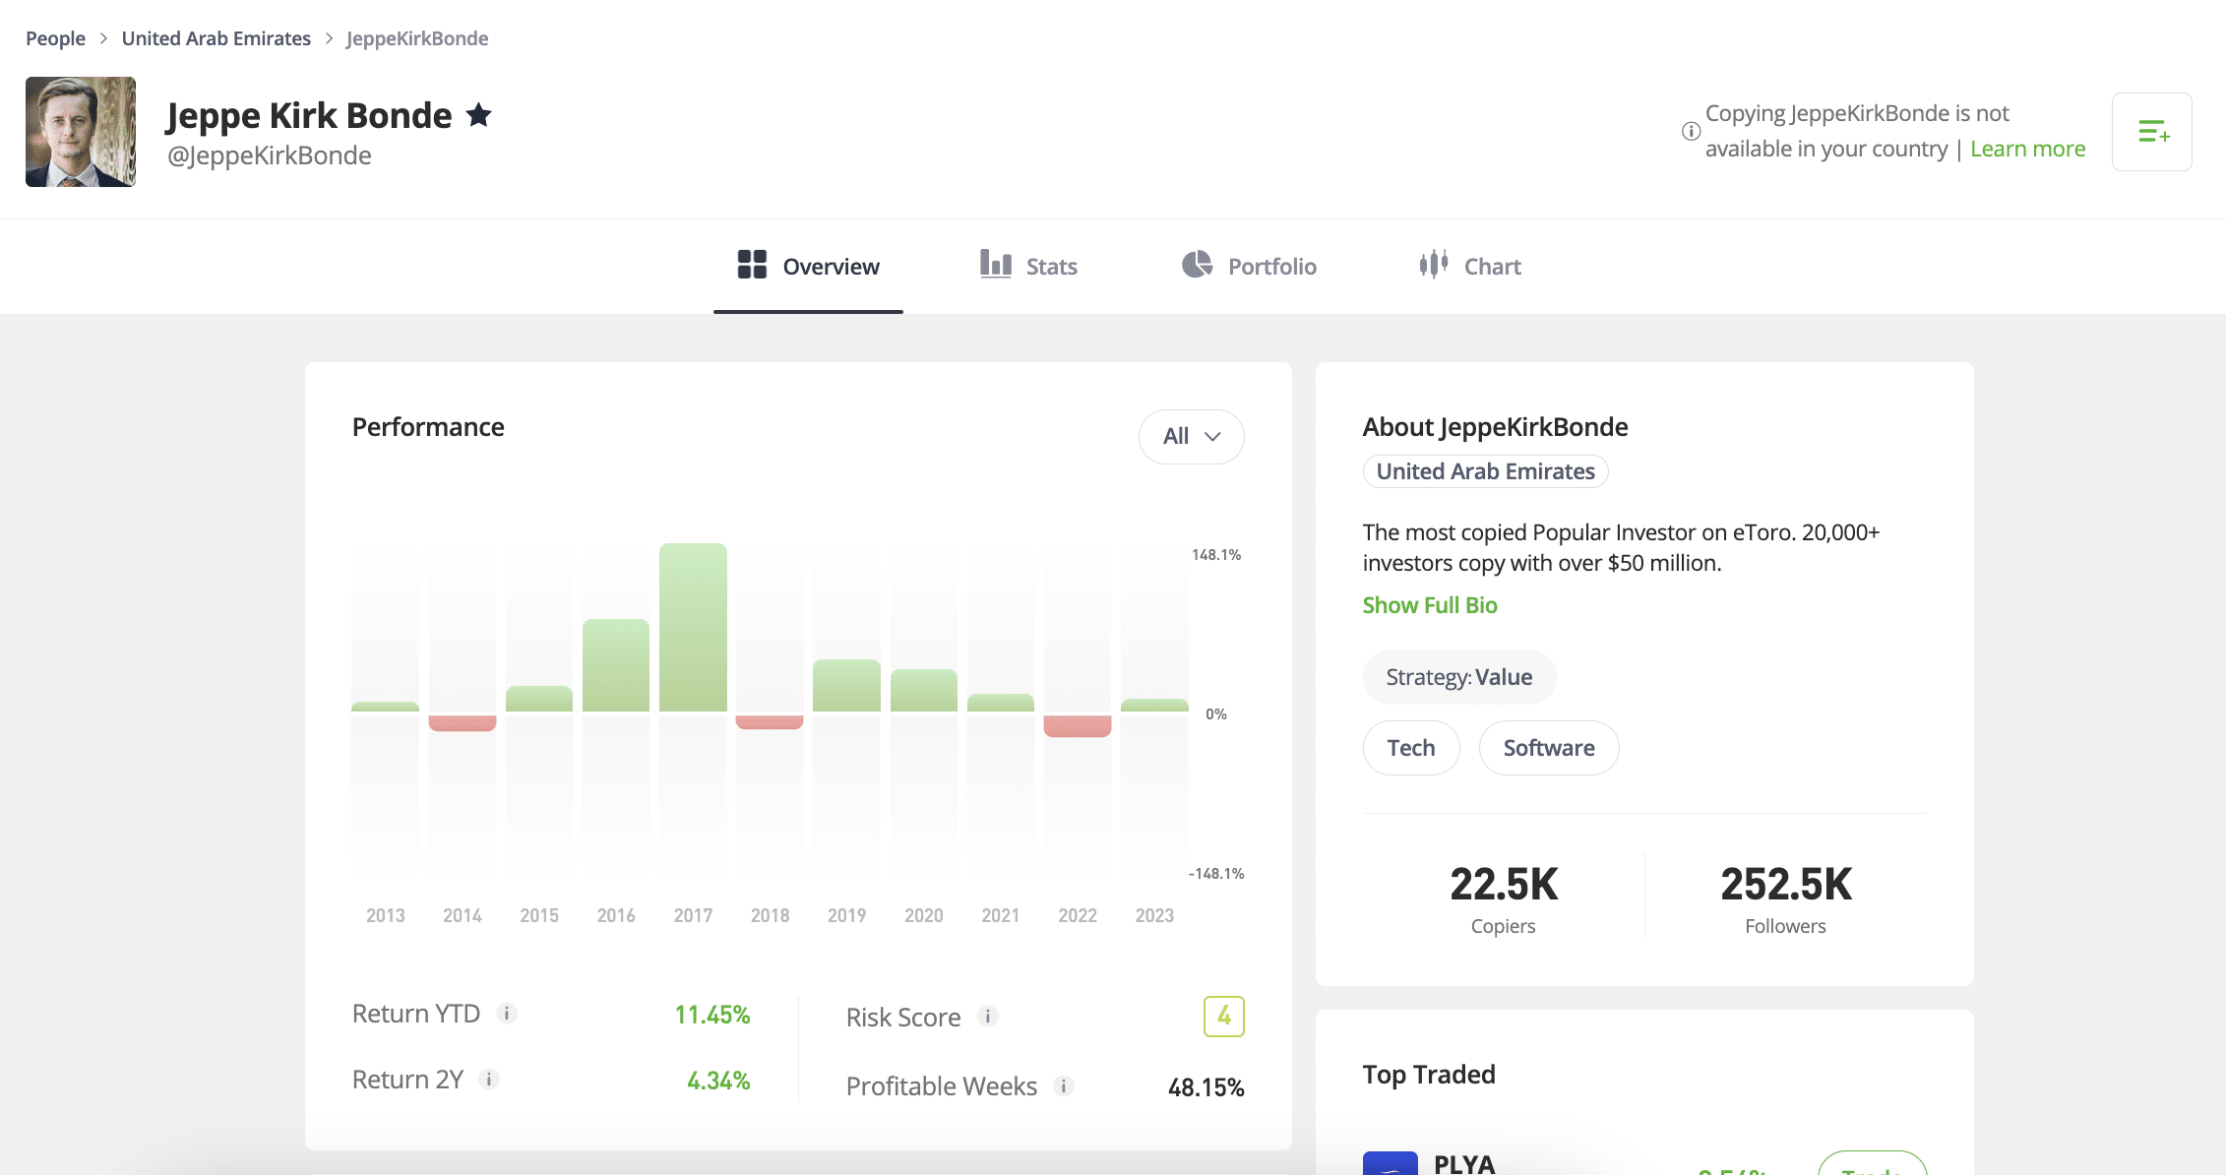This screenshot has width=2226, height=1175.
Task: Click the Tech tag button
Action: (1410, 748)
